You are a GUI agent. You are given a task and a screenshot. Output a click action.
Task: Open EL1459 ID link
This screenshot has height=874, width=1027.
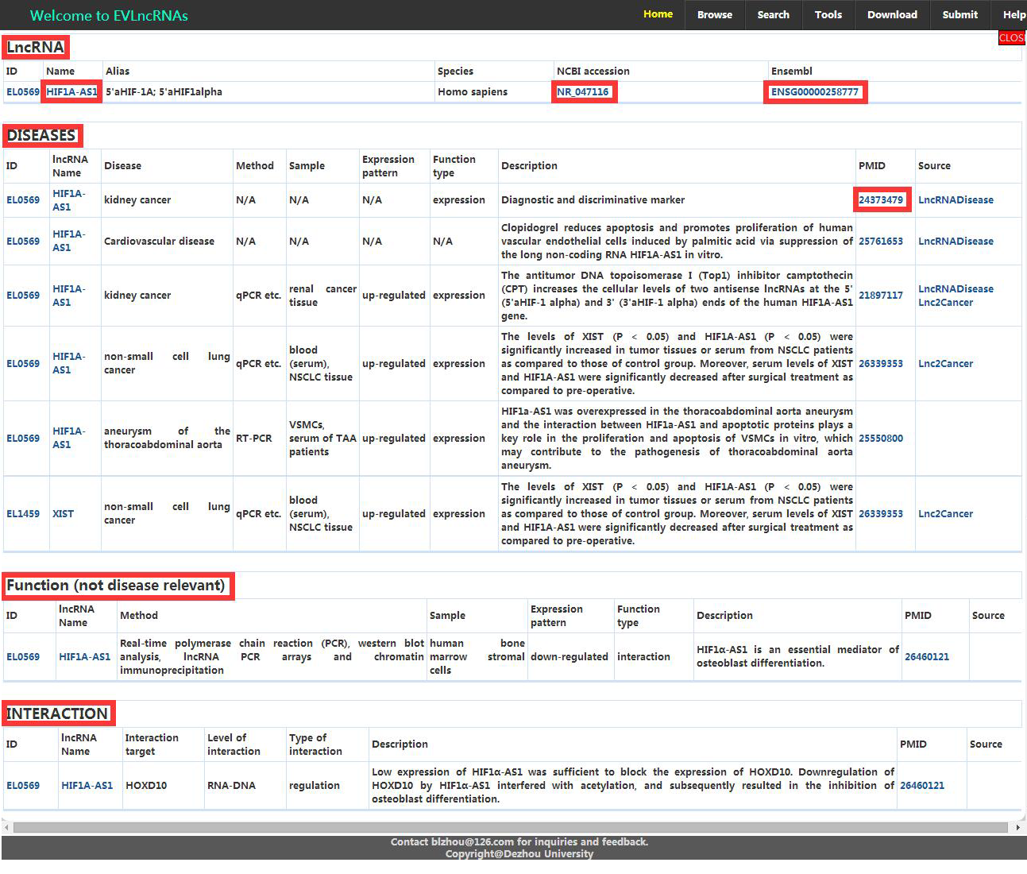pos(23,513)
